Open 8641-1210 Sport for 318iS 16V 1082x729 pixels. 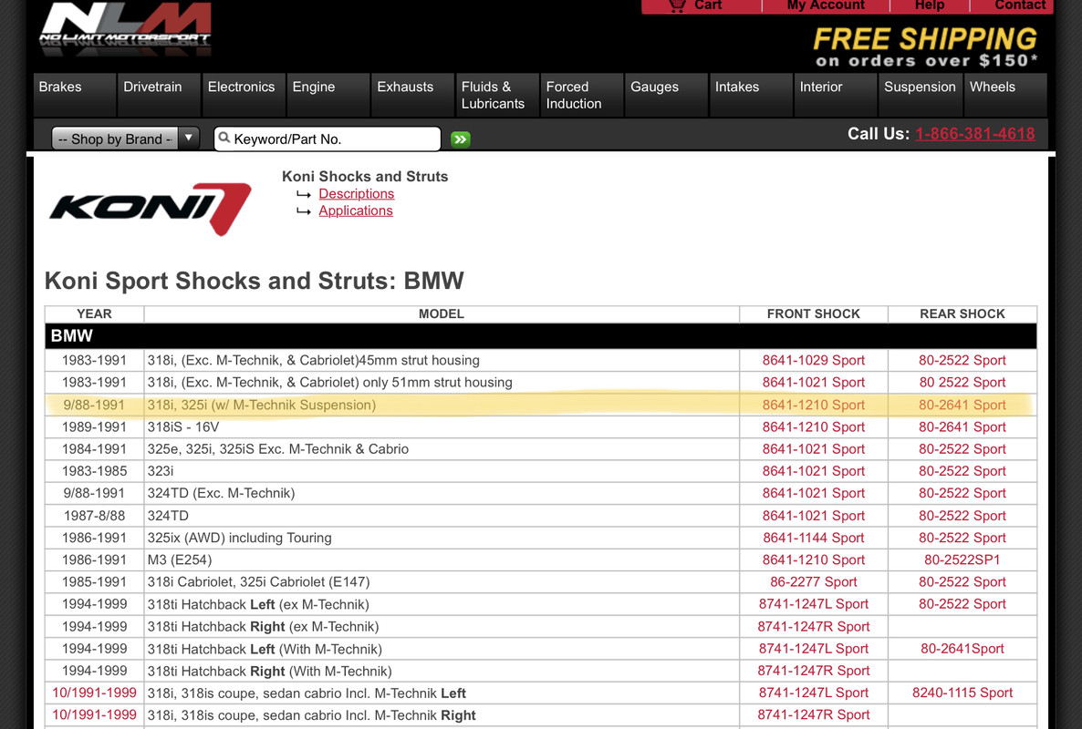(x=813, y=427)
